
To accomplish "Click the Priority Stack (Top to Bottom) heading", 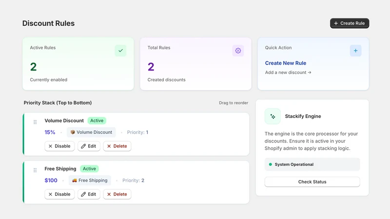I will 58,103.
